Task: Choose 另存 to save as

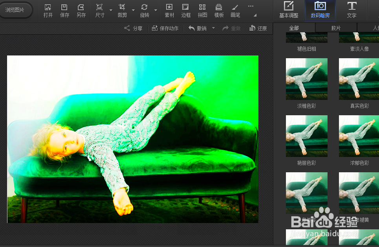Action: click(x=81, y=11)
